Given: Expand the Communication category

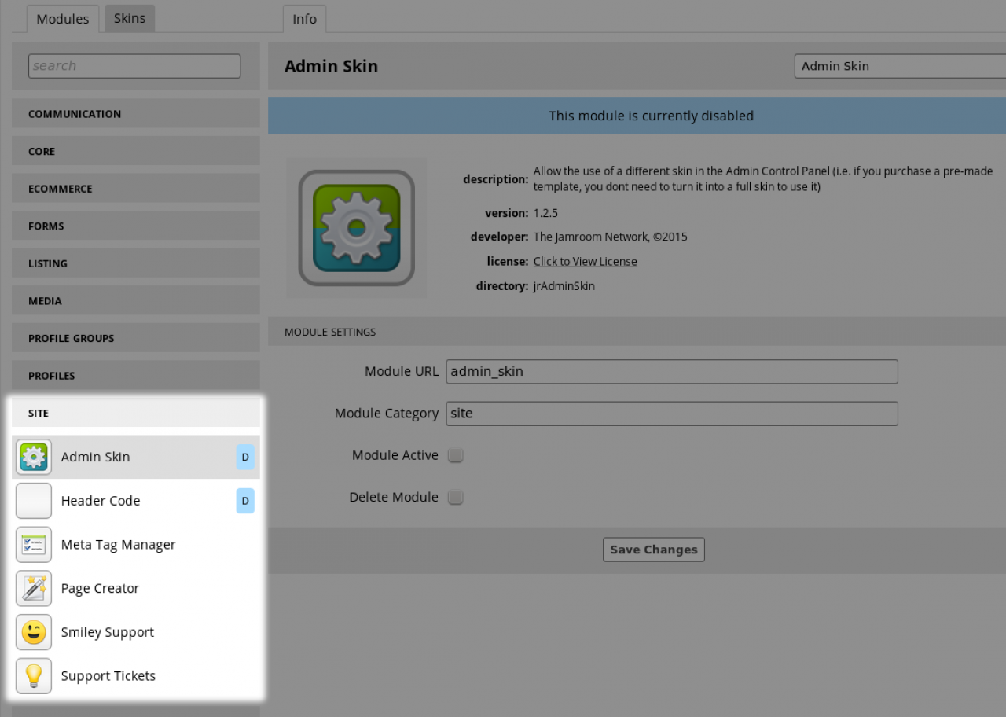Looking at the screenshot, I should tap(135, 114).
